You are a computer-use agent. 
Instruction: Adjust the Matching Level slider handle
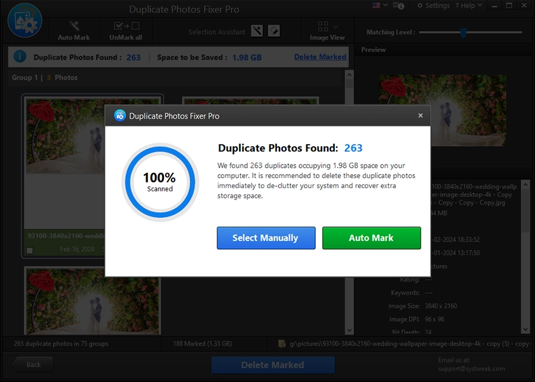[463, 32]
